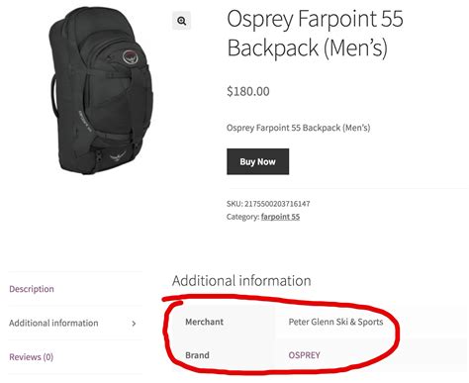Click the Buy Now button
The width and height of the screenshot is (469, 383).
point(257,161)
